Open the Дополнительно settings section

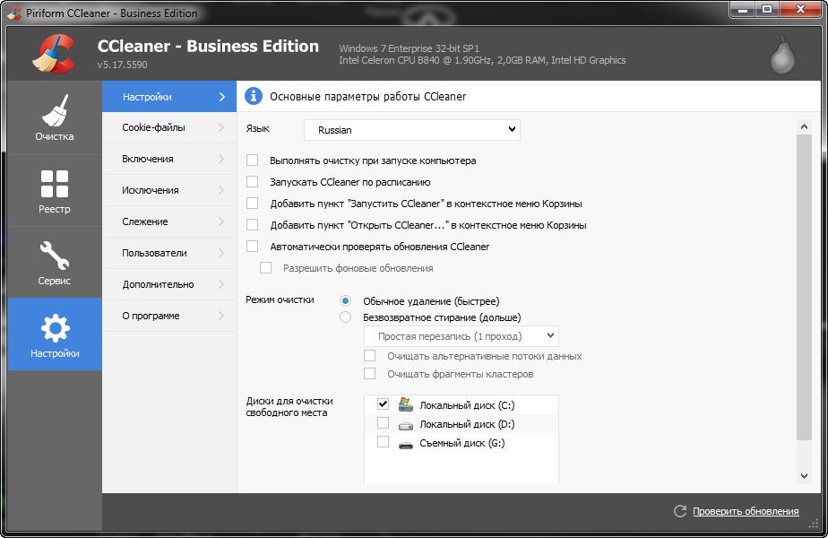pos(158,284)
